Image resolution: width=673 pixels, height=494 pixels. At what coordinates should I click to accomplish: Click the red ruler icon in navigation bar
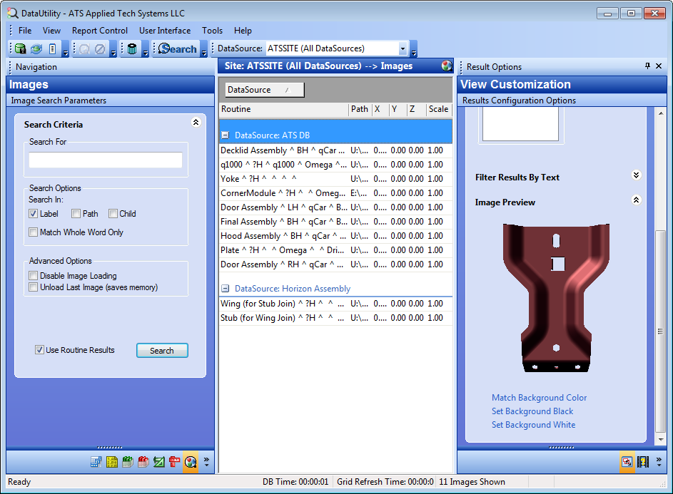click(x=174, y=462)
